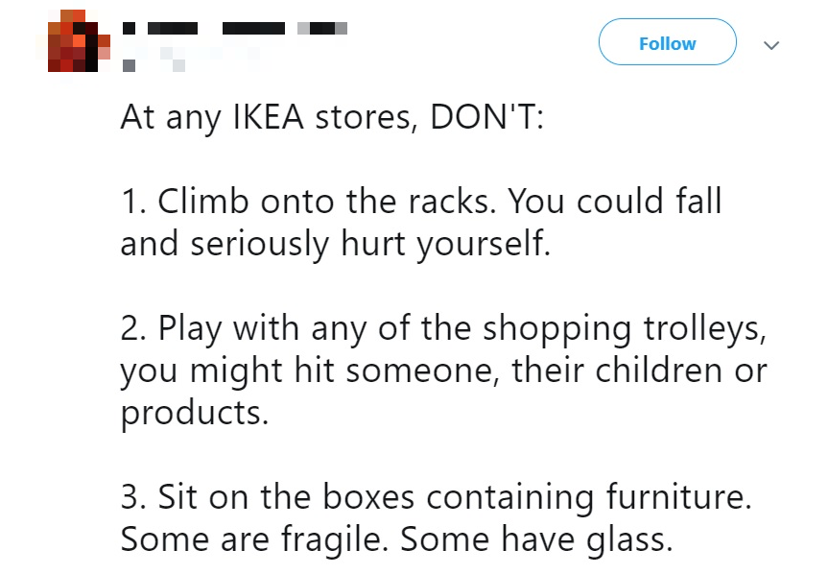The width and height of the screenshot is (828, 574).
Task: Click "and seriously hurt yourself." line
Action: pos(335,245)
